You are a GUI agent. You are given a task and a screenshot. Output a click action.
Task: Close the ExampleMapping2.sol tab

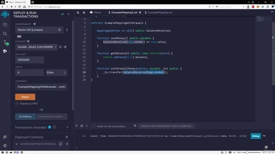[x=140, y=12]
